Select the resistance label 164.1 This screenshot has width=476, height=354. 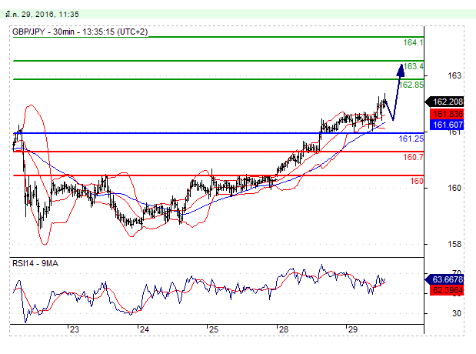413,42
